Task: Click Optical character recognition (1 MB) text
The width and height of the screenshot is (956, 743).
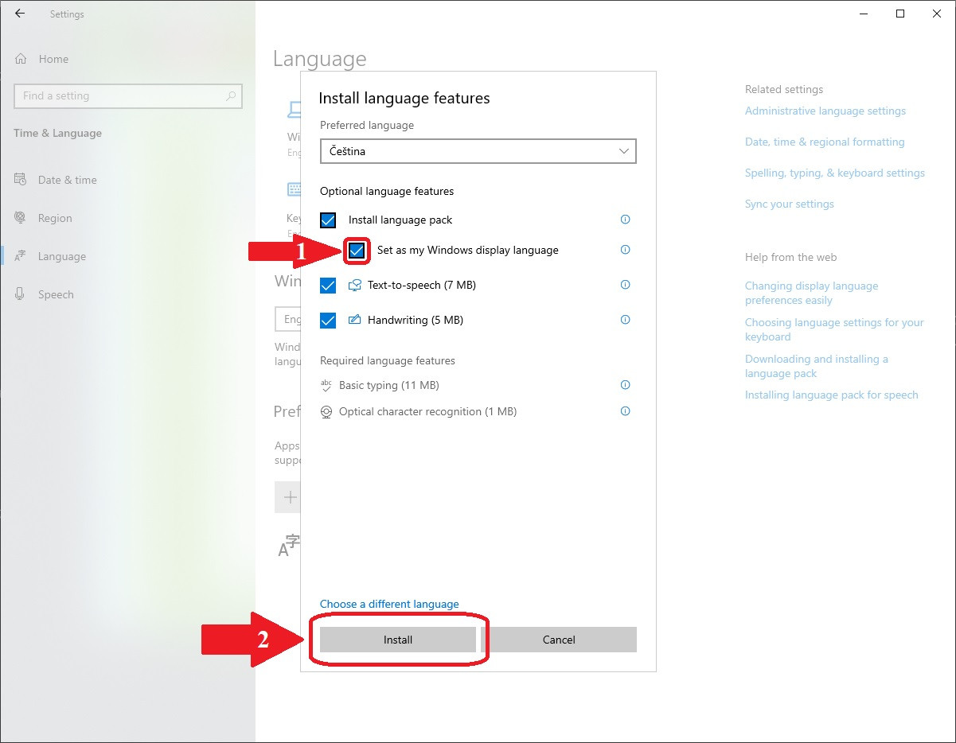Action: pyautogui.click(x=427, y=411)
